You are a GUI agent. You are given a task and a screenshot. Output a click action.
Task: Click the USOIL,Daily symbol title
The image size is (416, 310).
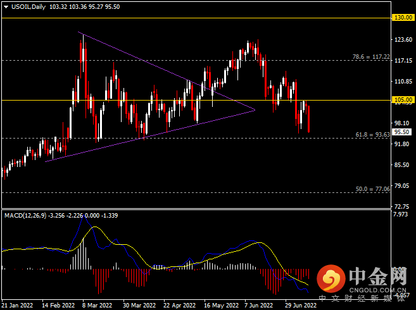click(x=28, y=7)
